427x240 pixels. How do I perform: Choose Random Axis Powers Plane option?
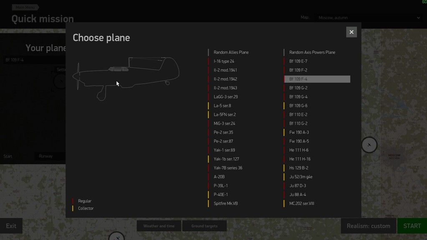tap(312, 52)
